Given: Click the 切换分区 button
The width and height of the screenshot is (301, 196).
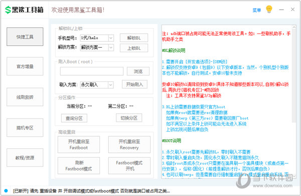Looking at the screenshot, I should (x=129, y=118).
